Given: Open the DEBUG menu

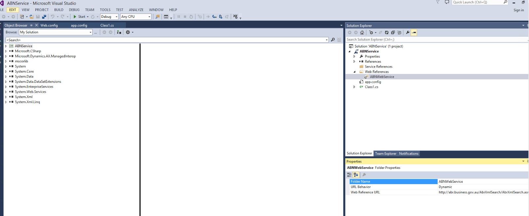Looking at the screenshot, I should click(x=74, y=10).
